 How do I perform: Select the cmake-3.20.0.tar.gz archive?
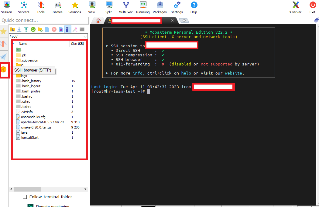(33, 128)
